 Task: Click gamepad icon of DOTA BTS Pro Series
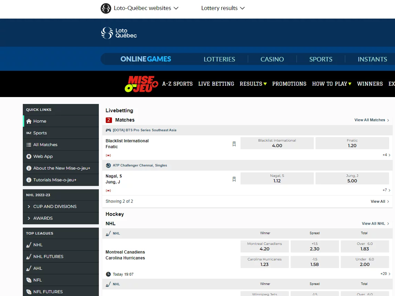108,130
